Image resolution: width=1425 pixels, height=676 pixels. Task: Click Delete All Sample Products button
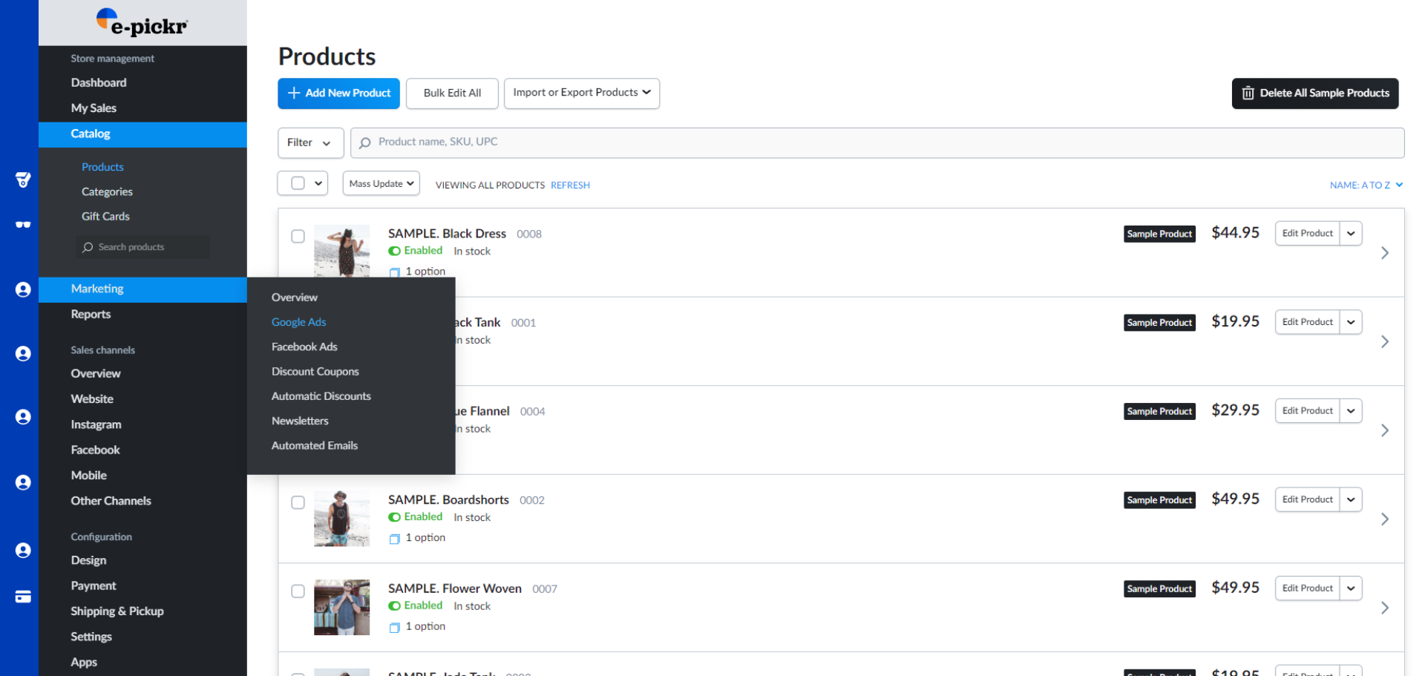(x=1315, y=93)
